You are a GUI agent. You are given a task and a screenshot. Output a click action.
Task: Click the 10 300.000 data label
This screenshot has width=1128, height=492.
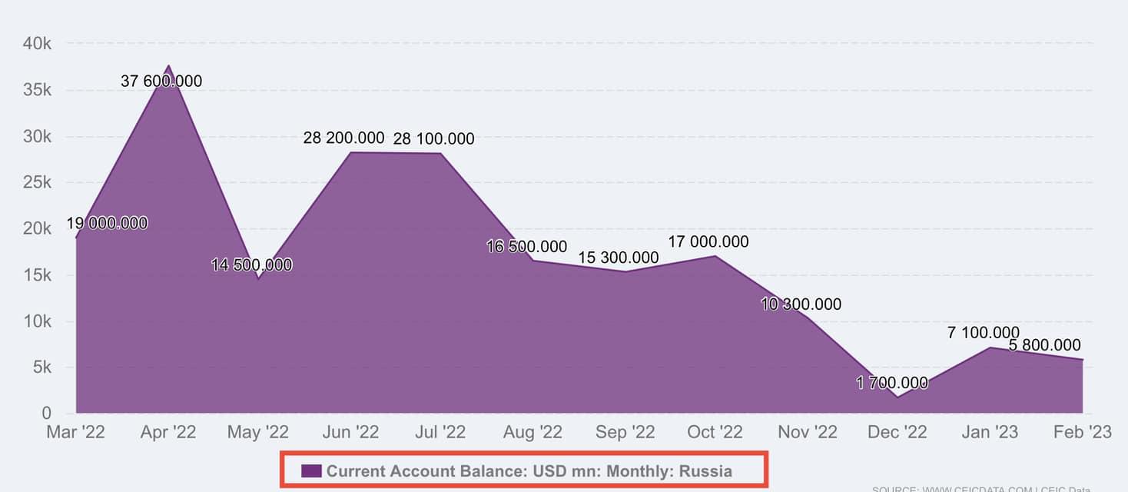tap(801, 304)
